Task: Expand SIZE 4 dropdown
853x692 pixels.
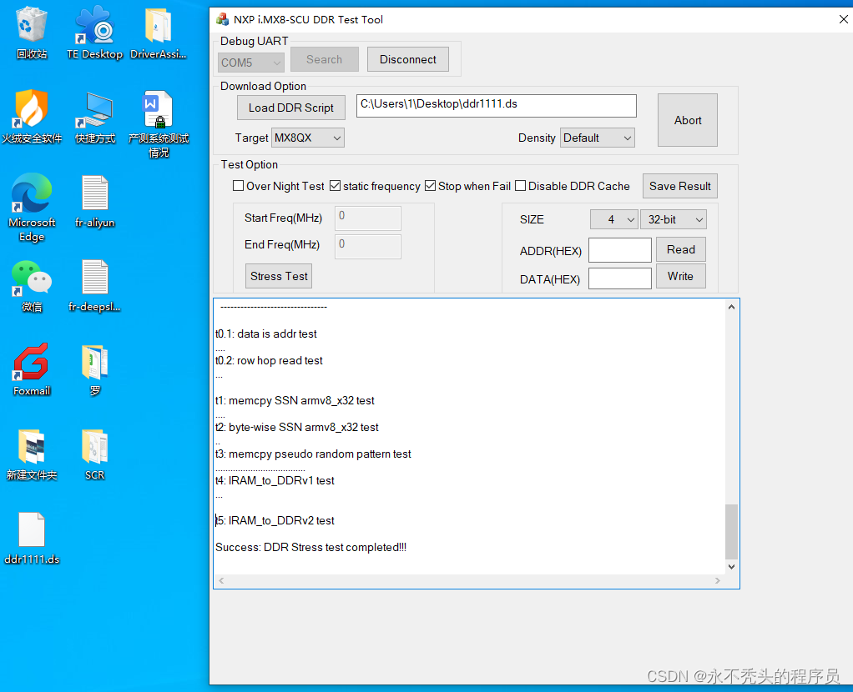Action: tap(613, 219)
